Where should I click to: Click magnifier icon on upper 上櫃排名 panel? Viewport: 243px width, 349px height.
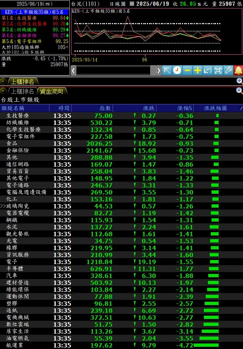[x=239, y=81]
